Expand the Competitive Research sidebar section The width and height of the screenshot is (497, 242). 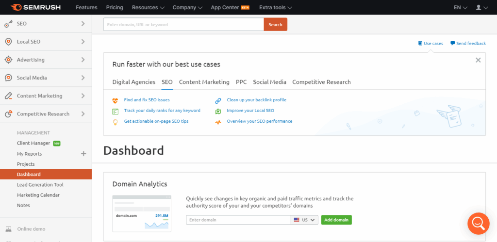point(83,114)
